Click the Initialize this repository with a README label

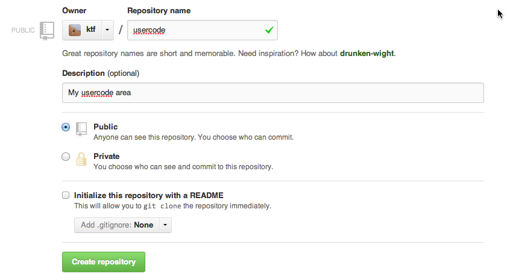pos(149,195)
